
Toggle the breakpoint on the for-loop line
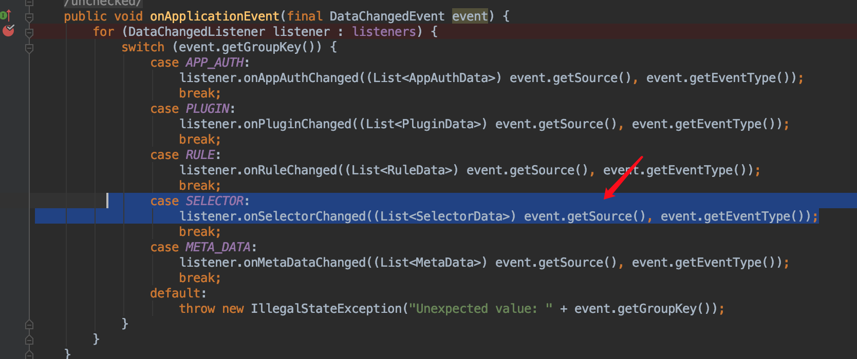tap(8, 31)
